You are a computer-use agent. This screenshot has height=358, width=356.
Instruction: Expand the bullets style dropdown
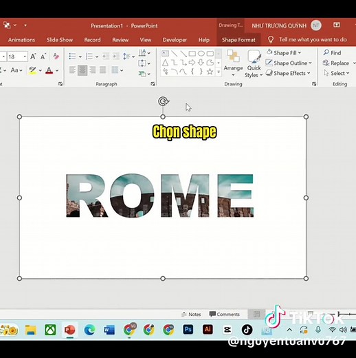80,56
